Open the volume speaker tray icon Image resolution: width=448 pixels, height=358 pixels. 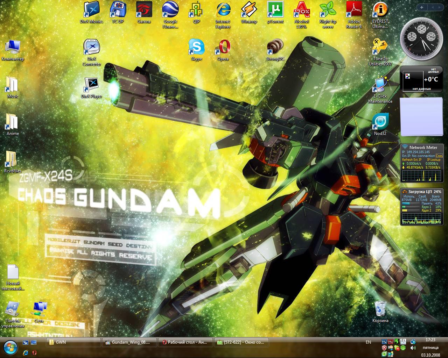[413, 348]
